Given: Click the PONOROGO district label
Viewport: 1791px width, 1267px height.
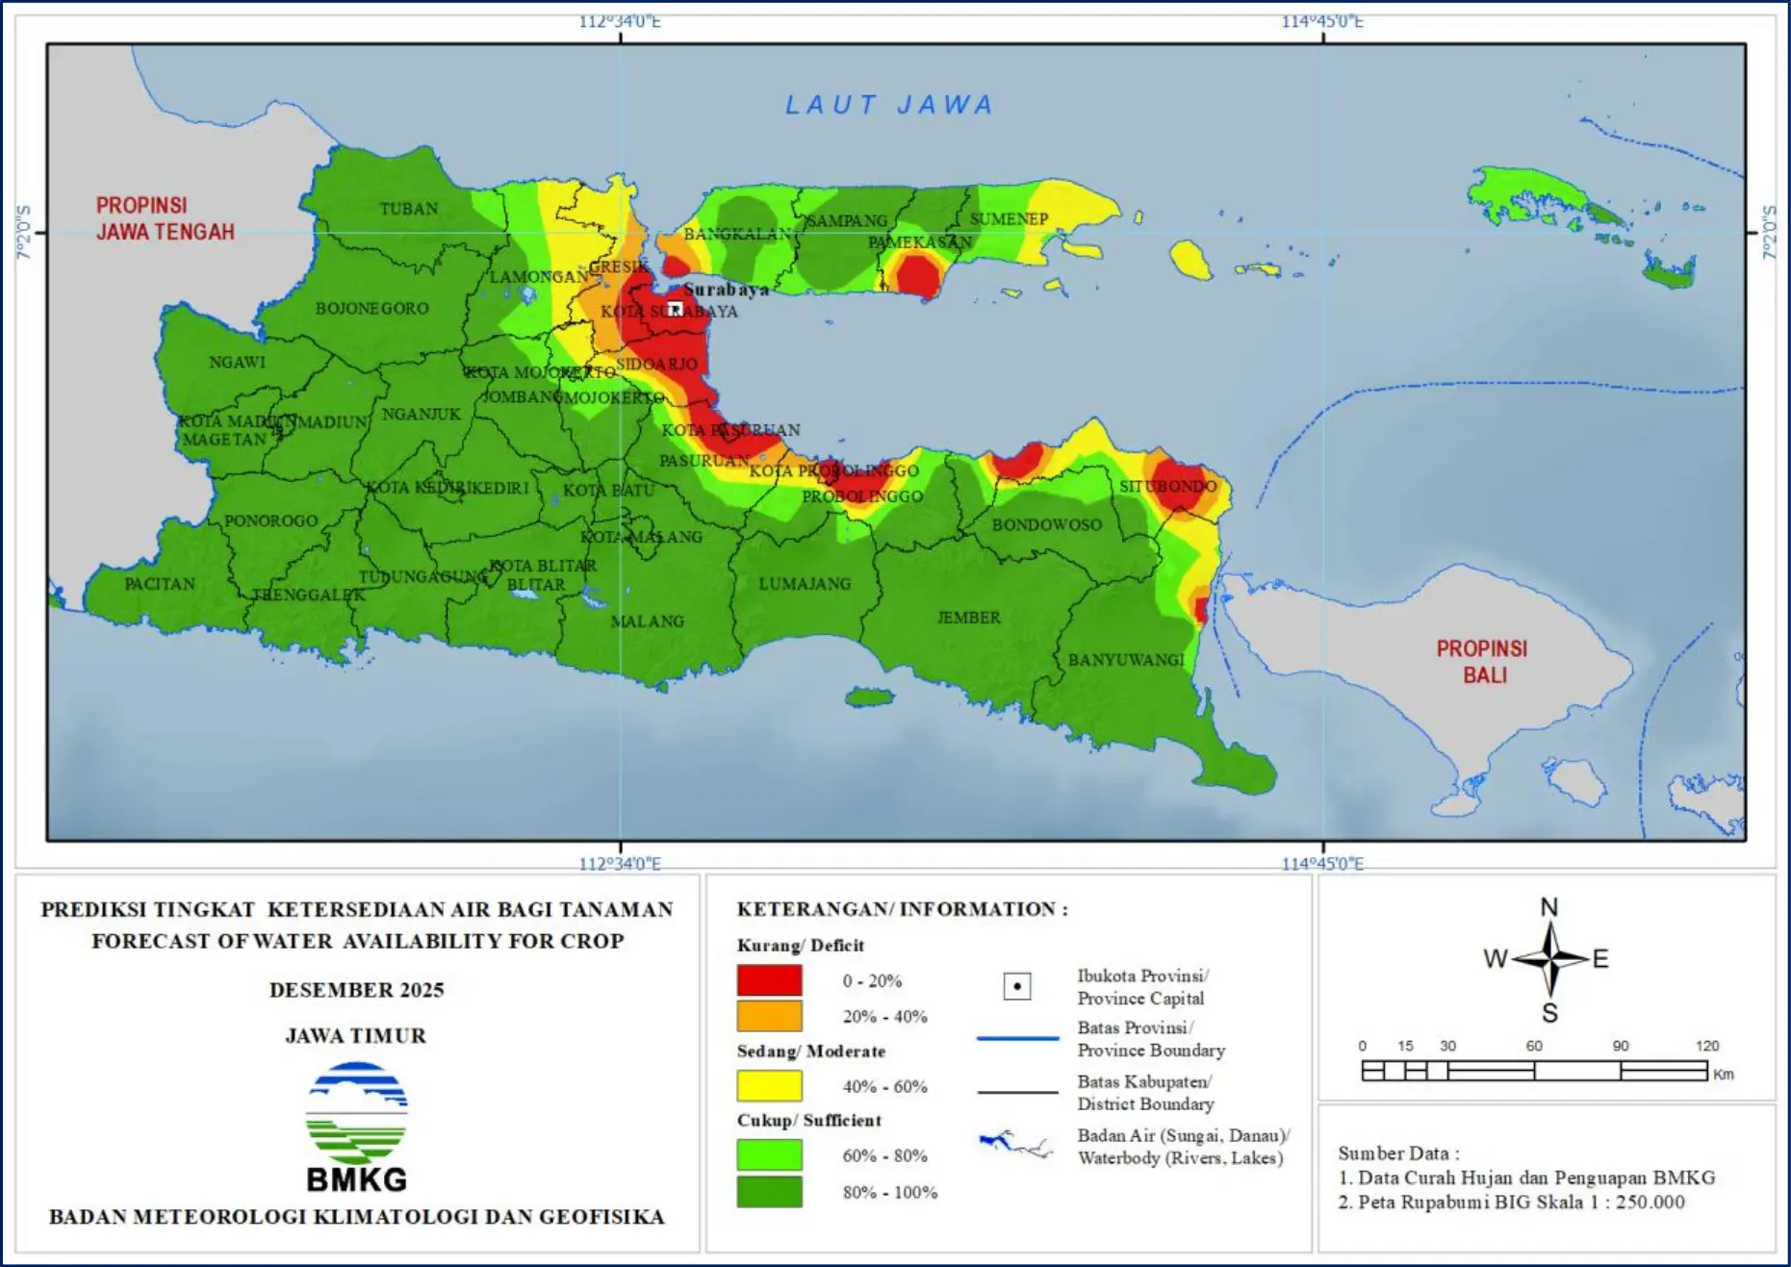Looking at the screenshot, I should pyautogui.click(x=270, y=520).
